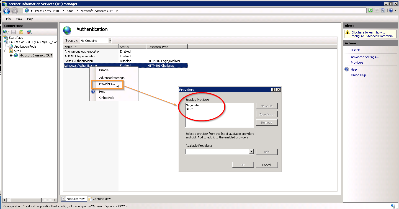Click the large Authentication globe icon
This screenshot has width=399, height=209.
pyautogui.click(x=67, y=30)
